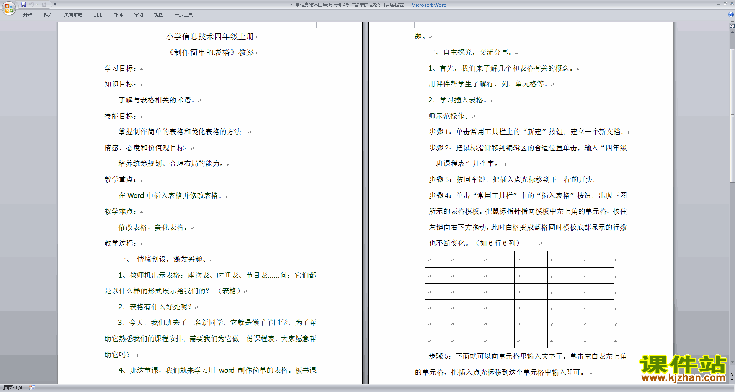Click the line 在 Word 中插入表格并修改表格
The image size is (735, 392).
(170, 196)
